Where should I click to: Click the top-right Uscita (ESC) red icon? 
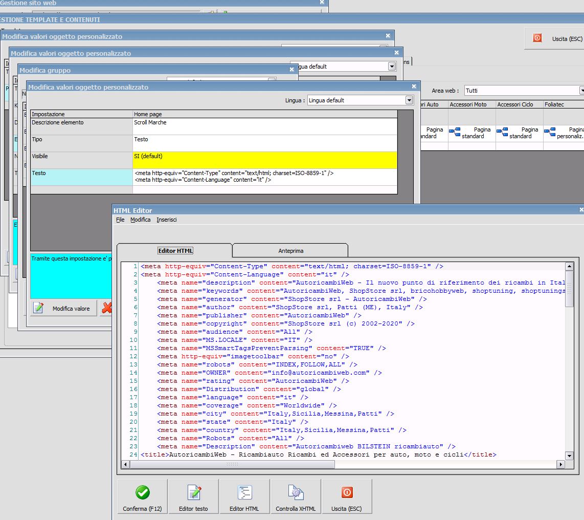coord(537,38)
